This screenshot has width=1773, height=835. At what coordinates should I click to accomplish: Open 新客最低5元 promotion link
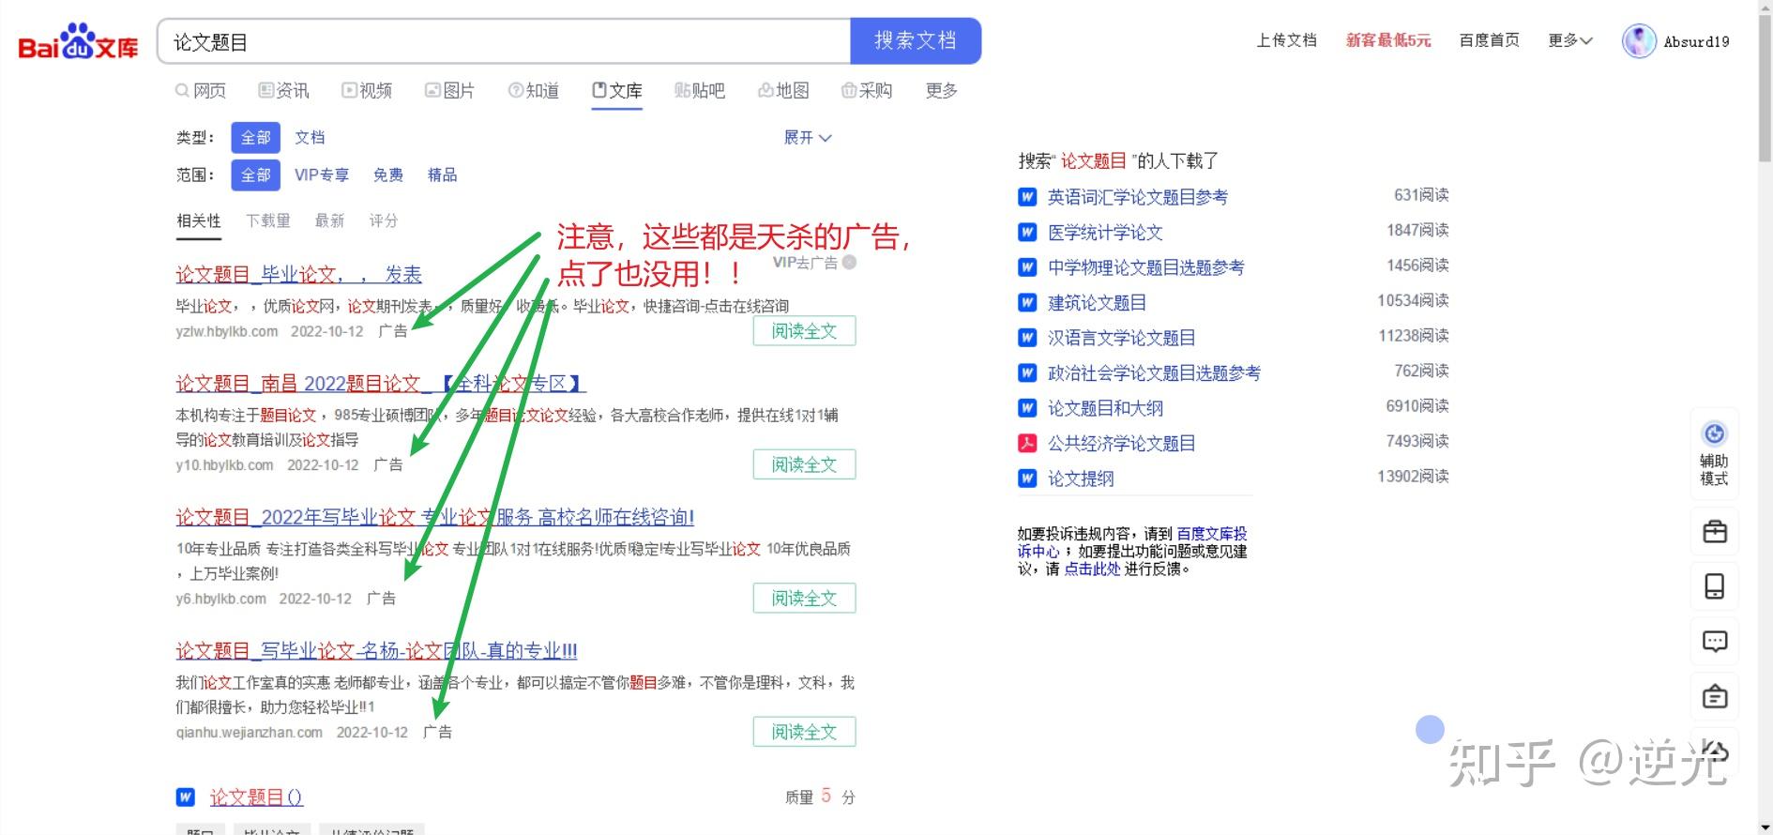1388,40
